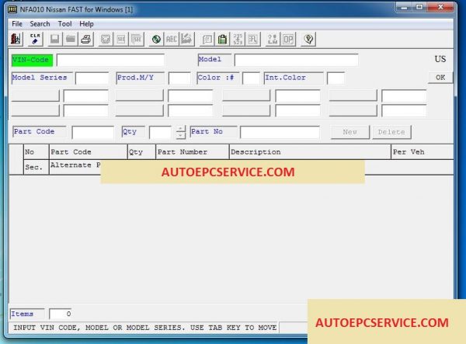Click into the Prod.M/Y input field

[179, 78]
